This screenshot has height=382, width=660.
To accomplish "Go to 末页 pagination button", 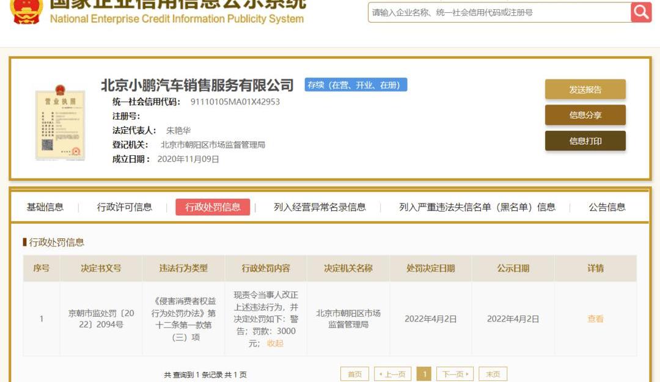I will tap(493, 374).
